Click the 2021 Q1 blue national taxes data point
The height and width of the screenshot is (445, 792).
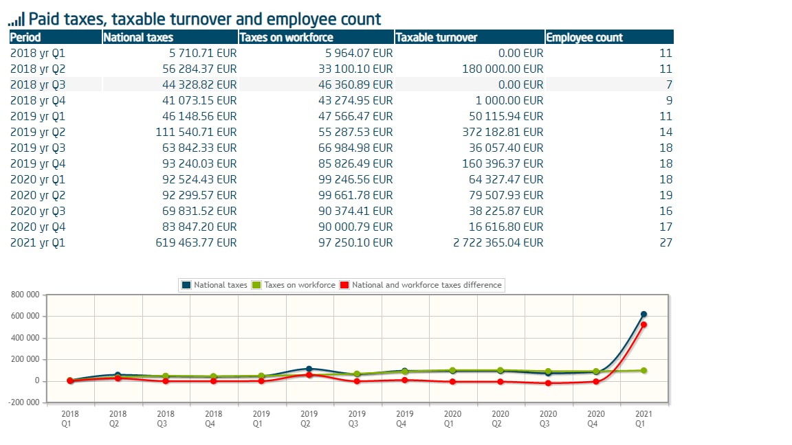pyautogui.click(x=643, y=315)
